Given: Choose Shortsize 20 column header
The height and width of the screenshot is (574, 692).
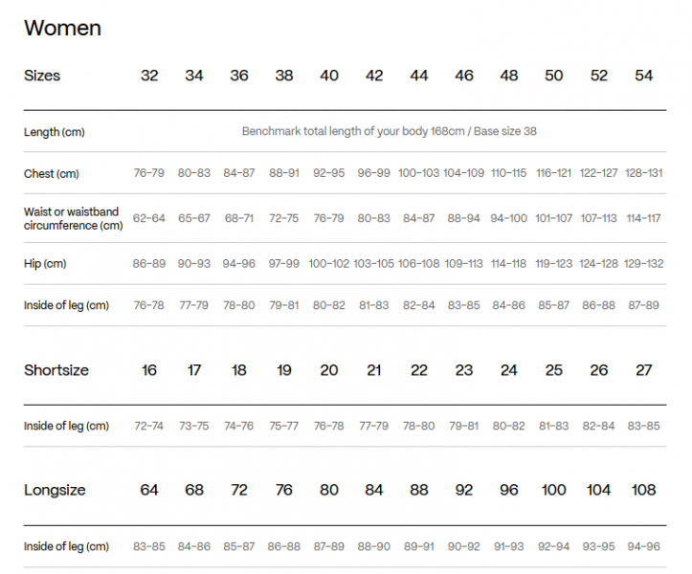Looking at the screenshot, I should 329,370.
